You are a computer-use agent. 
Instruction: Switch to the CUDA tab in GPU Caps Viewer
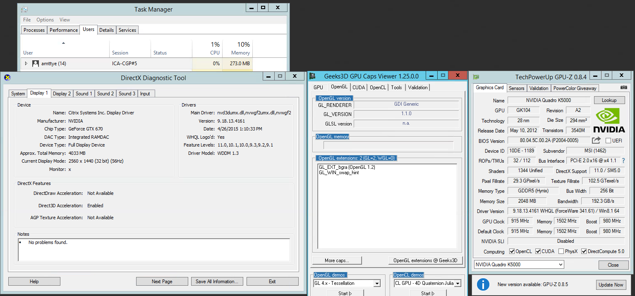point(359,88)
